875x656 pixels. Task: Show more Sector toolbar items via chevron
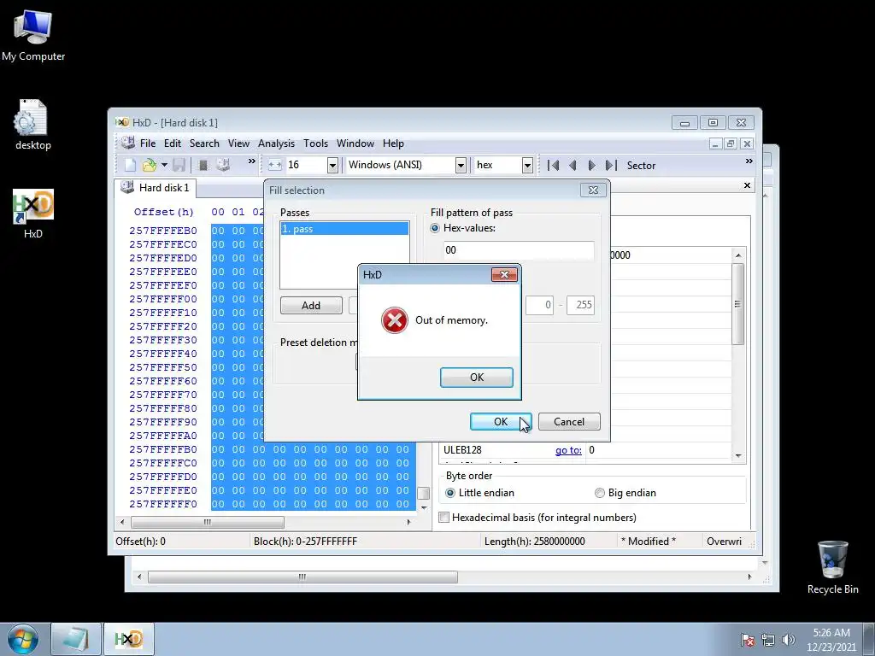coord(749,161)
